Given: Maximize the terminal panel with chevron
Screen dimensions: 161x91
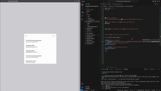Looking at the screenshot, I should coord(157,69).
